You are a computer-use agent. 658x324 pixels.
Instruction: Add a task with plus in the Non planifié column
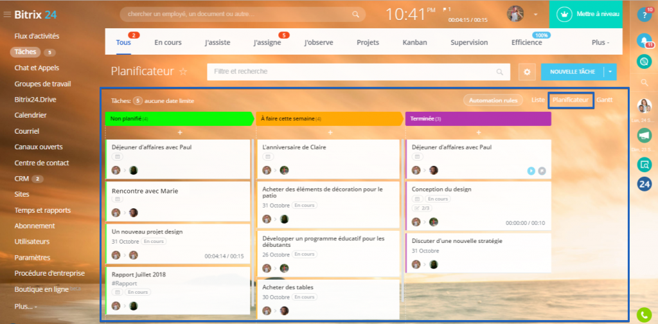tap(180, 132)
